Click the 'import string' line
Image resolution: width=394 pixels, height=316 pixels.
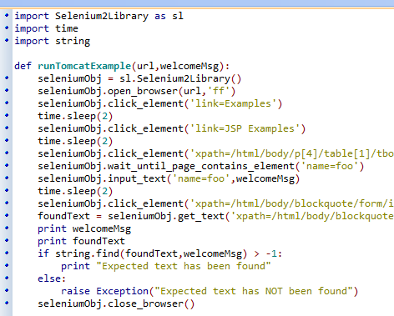[53, 42]
